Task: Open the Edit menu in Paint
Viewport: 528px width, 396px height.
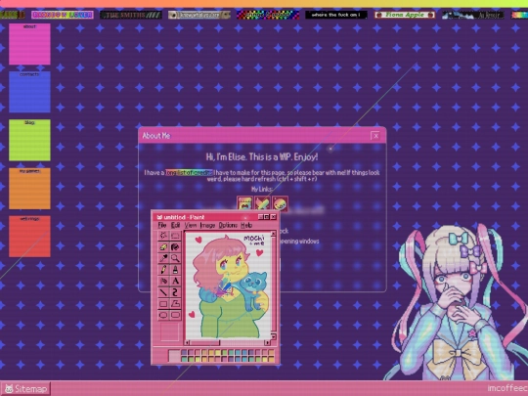Action: pos(175,225)
